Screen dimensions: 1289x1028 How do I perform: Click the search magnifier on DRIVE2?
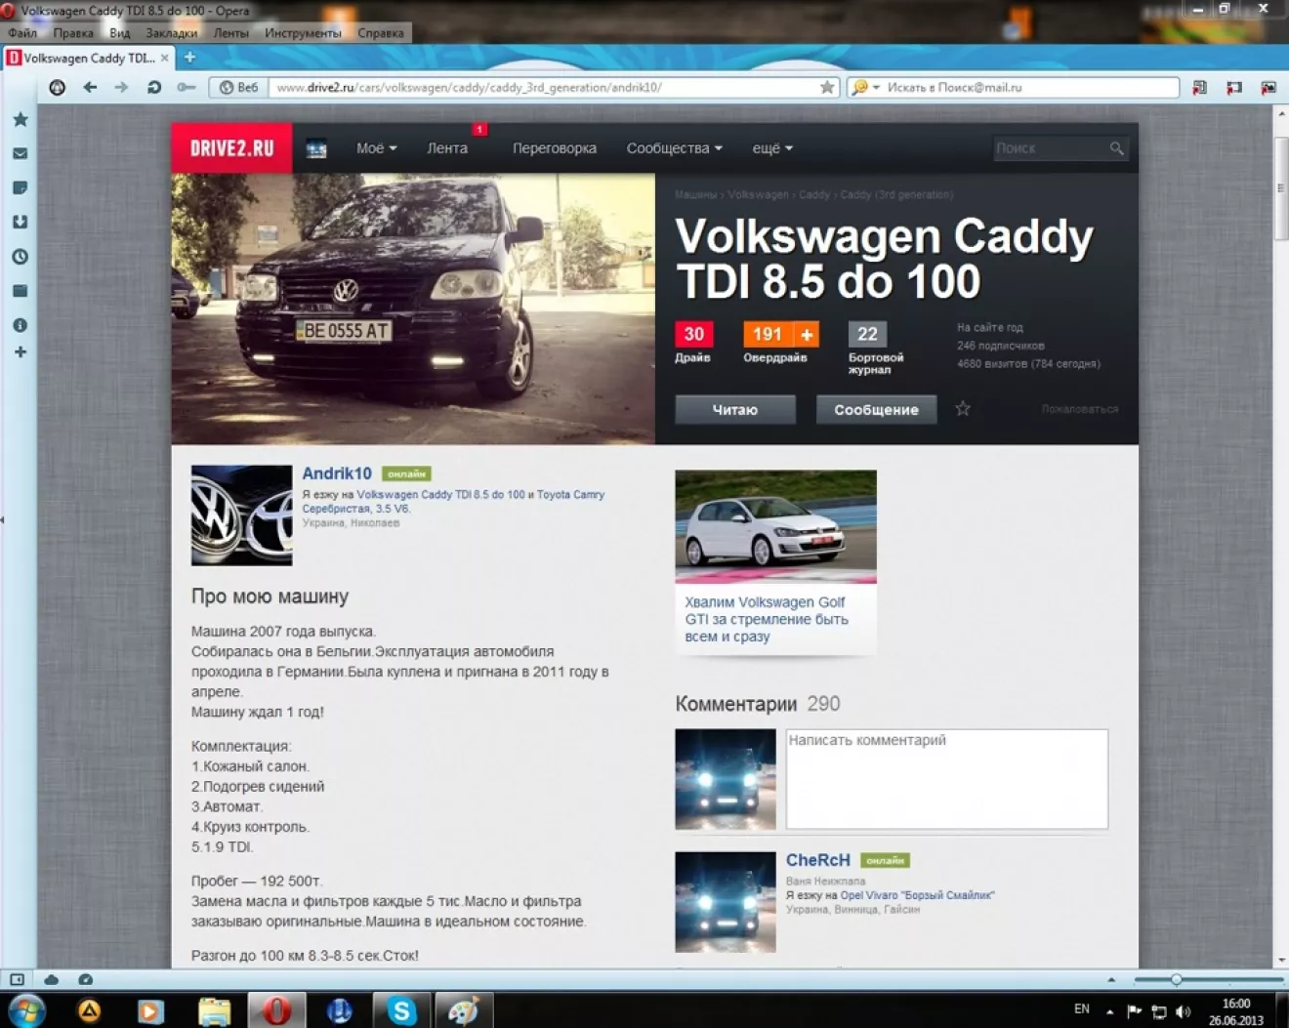pyautogui.click(x=1116, y=148)
